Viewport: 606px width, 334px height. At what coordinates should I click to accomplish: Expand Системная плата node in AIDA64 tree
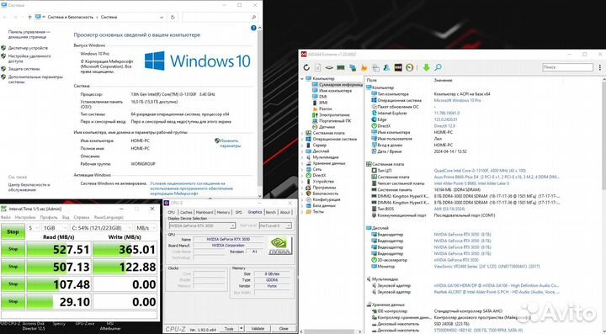click(x=302, y=133)
